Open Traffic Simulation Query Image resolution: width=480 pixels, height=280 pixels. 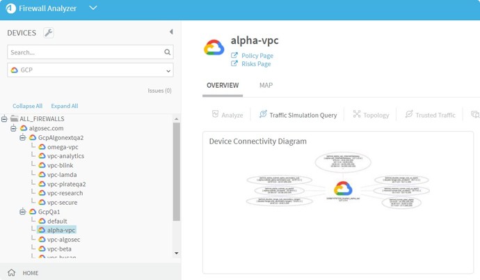pos(298,114)
